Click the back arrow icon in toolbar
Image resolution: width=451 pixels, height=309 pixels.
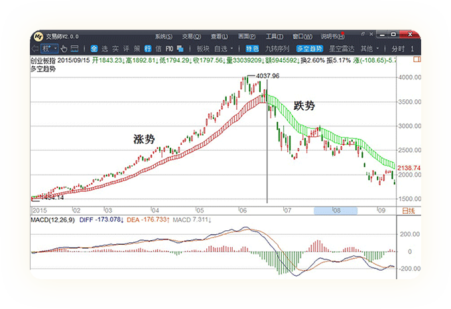pos(35,48)
